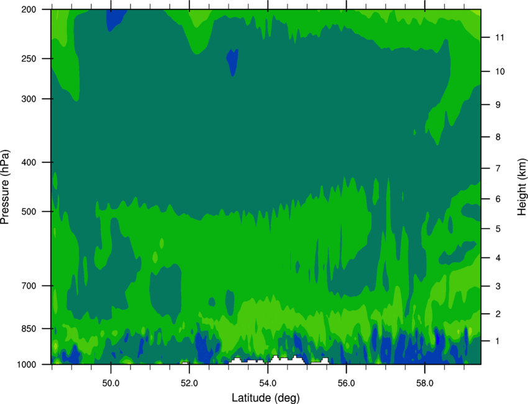Screen dimensions: 528x404
Task: Click the 6 km height tick label
Action: pos(498,199)
